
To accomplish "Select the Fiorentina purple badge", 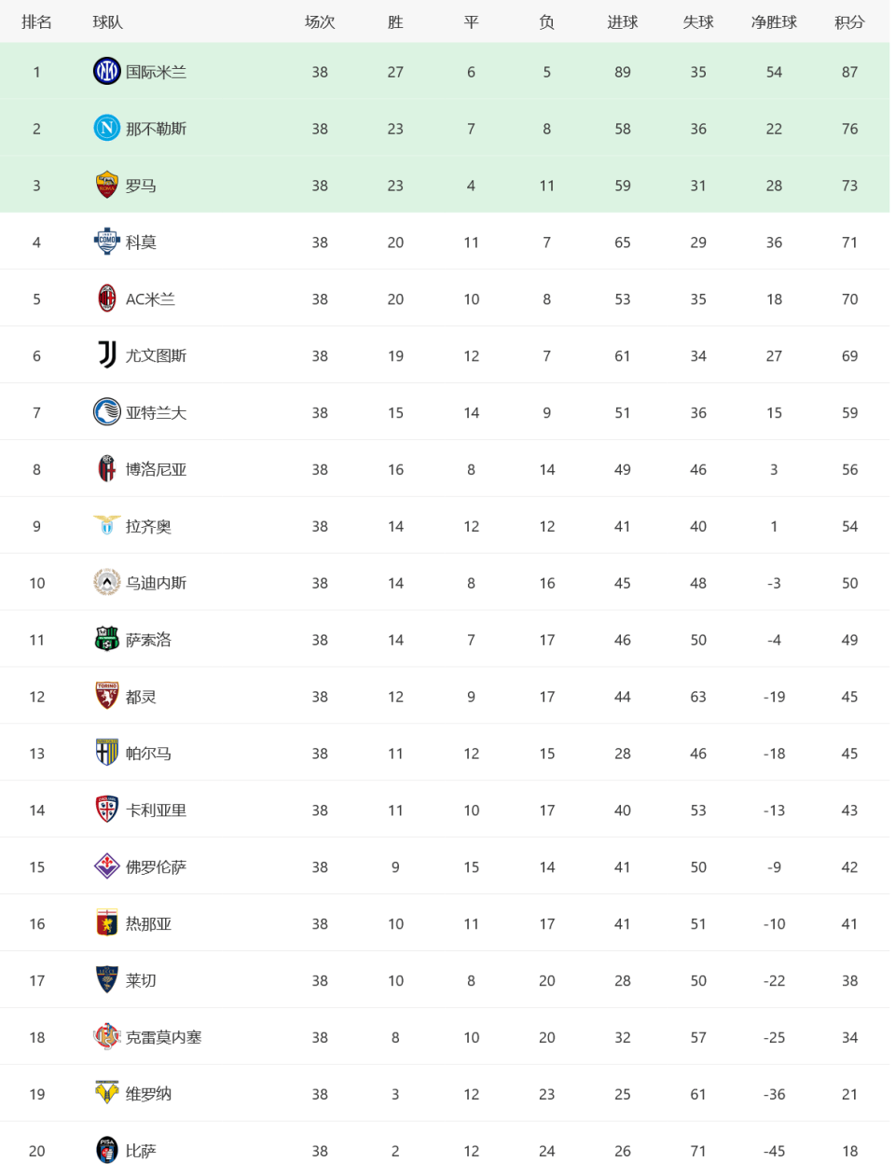I will click(x=107, y=866).
